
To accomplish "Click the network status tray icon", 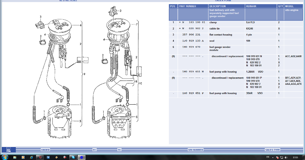I will pos(281,157).
